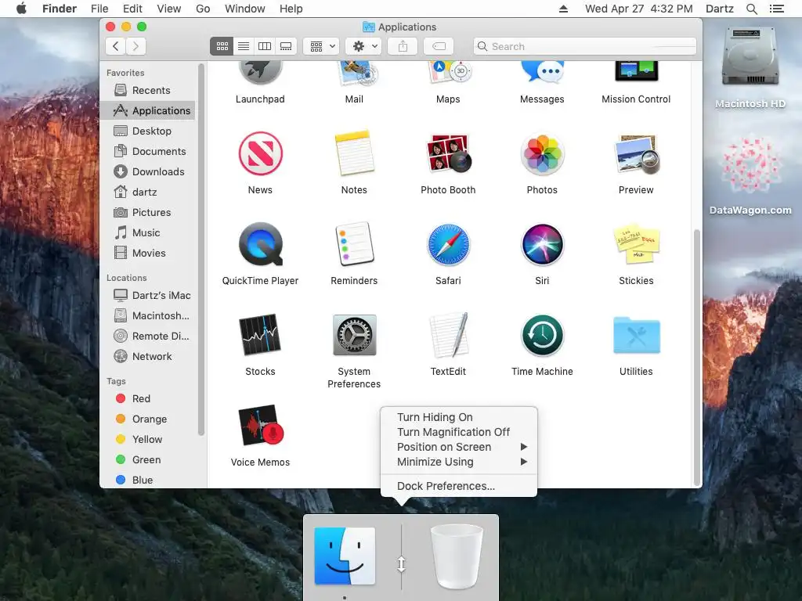Open the Edit menu
Image resolution: width=802 pixels, height=601 pixels.
132,9
